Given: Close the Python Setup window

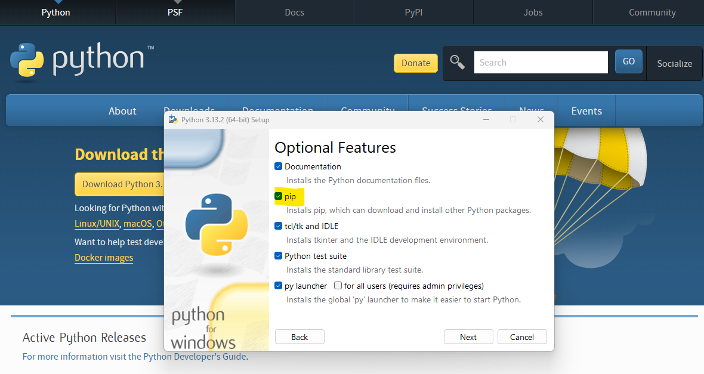Looking at the screenshot, I should click(541, 119).
